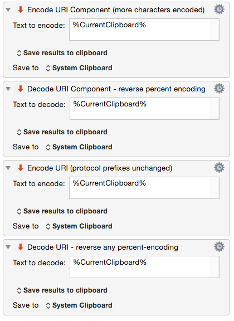This screenshot has height=321, width=234.
Task: Open Save results to clipboard popup in first action
Action: 62,53
